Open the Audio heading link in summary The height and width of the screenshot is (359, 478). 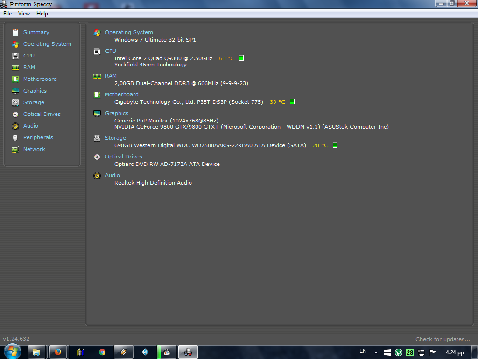pyautogui.click(x=112, y=175)
